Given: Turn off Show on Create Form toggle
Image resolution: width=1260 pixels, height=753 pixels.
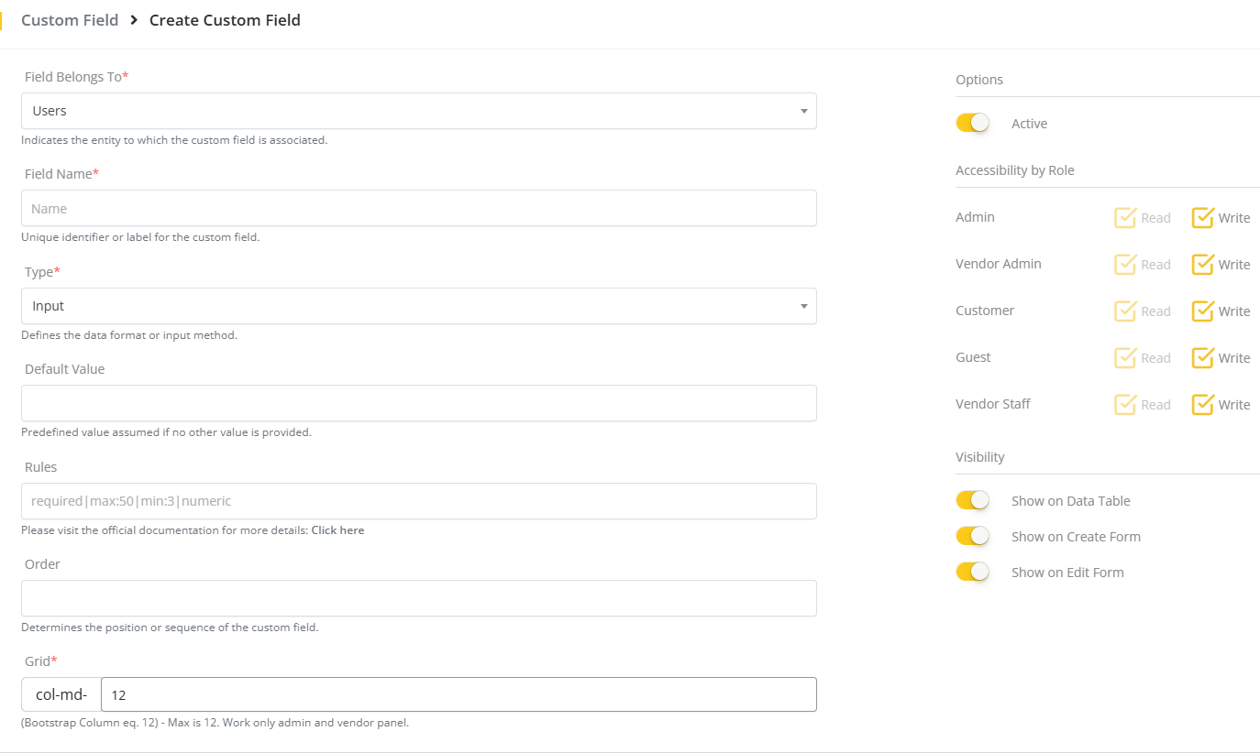Looking at the screenshot, I should click(x=972, y=536).
